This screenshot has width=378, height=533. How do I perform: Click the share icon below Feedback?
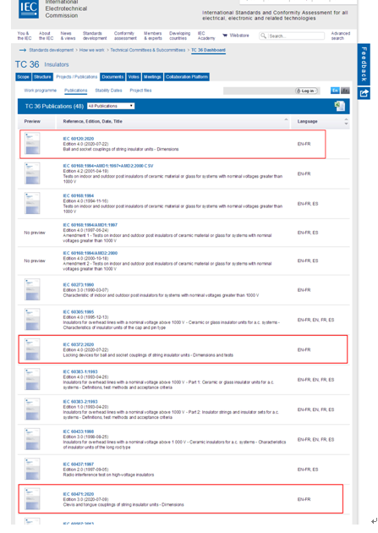(x=364, y=93)
